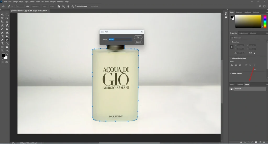Open the Color panel options menu

pos(267,12)
